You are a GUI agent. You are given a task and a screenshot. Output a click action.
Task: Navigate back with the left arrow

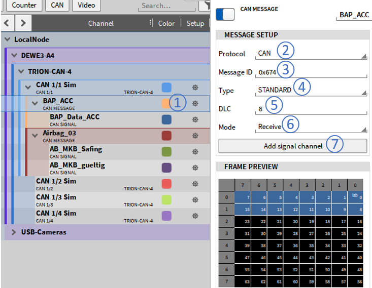coord(8,23)
